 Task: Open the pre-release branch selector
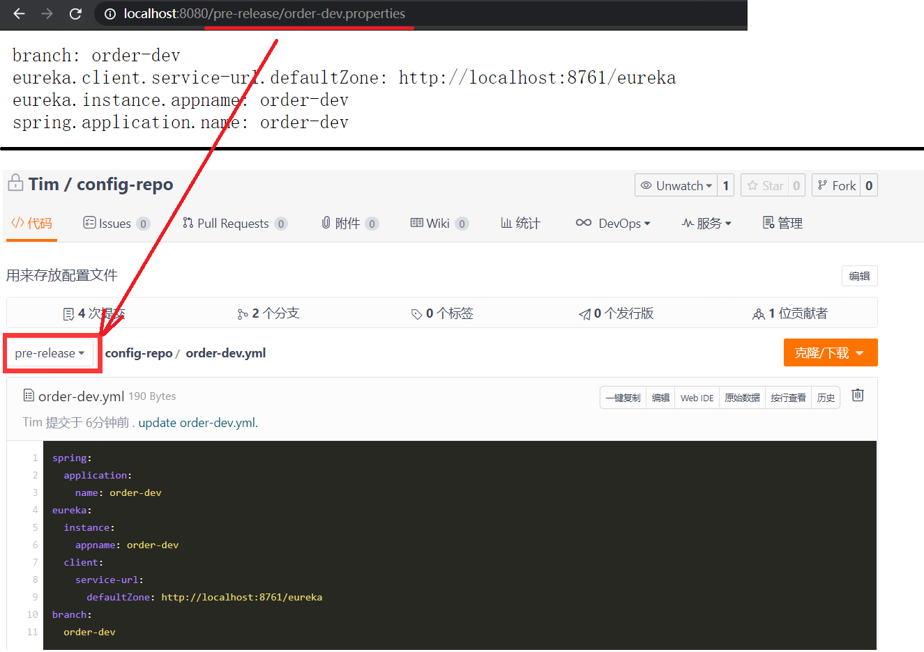50,353
